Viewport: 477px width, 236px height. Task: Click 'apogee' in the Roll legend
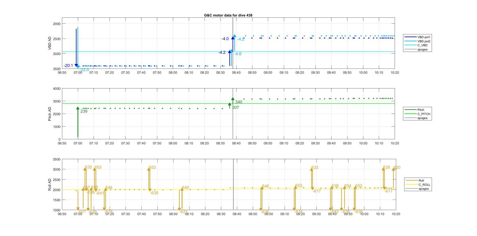417,189
